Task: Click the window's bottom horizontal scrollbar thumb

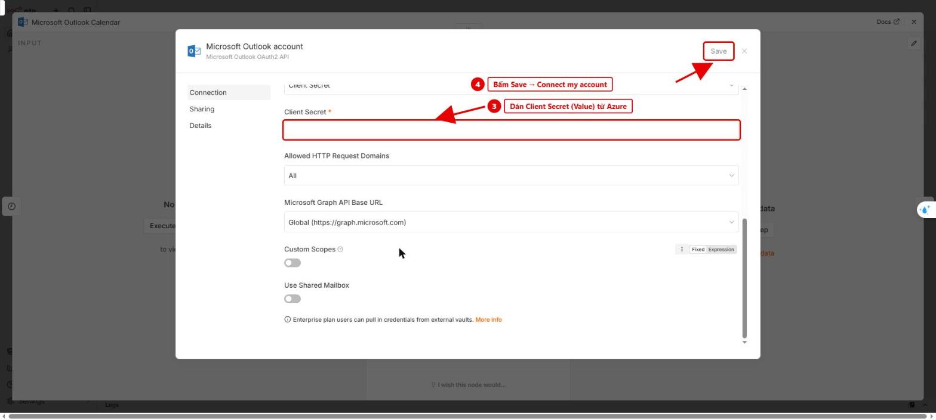Action: tap(467, 416)
